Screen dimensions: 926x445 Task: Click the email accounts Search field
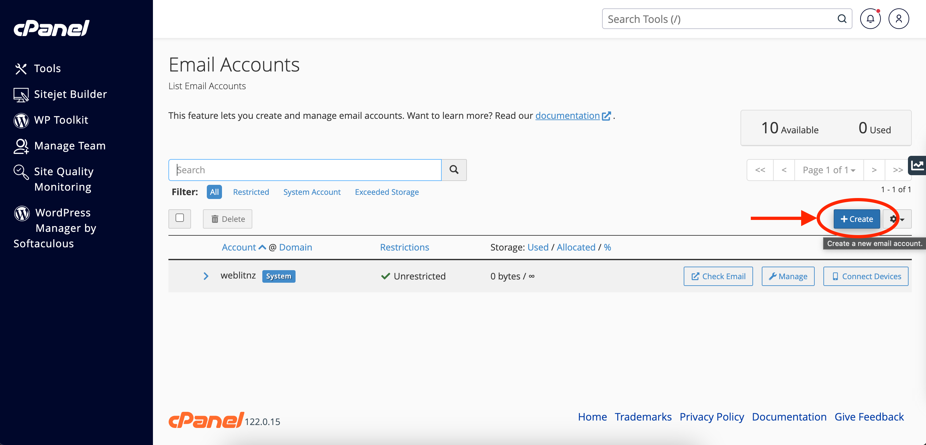305,170
